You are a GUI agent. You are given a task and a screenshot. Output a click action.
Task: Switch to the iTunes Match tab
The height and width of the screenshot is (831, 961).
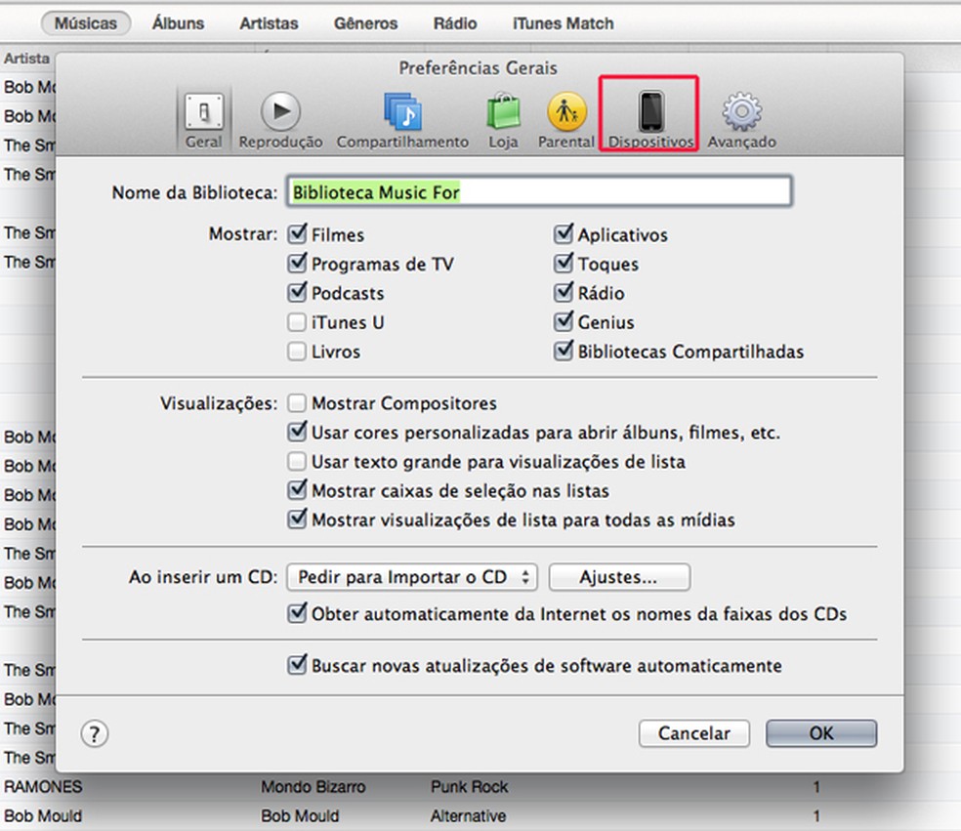(564, 23)
